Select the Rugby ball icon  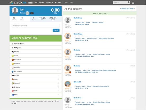click(13, 79)
